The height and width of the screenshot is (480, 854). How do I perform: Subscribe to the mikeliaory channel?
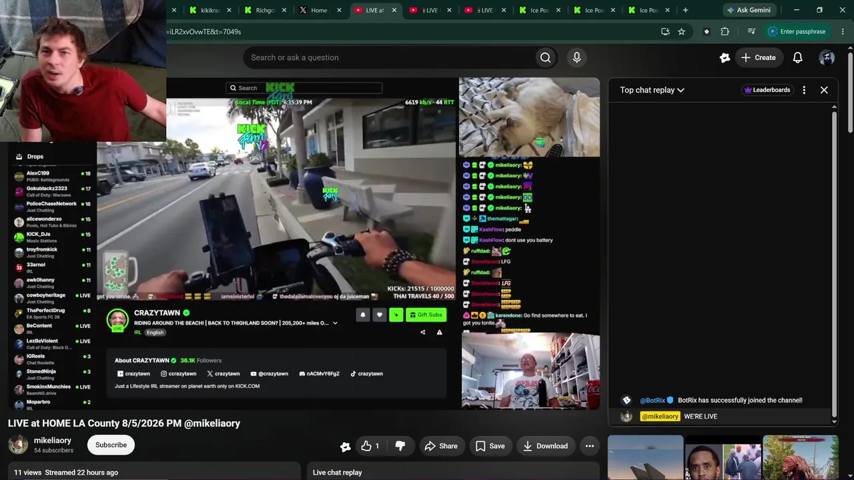111,445
